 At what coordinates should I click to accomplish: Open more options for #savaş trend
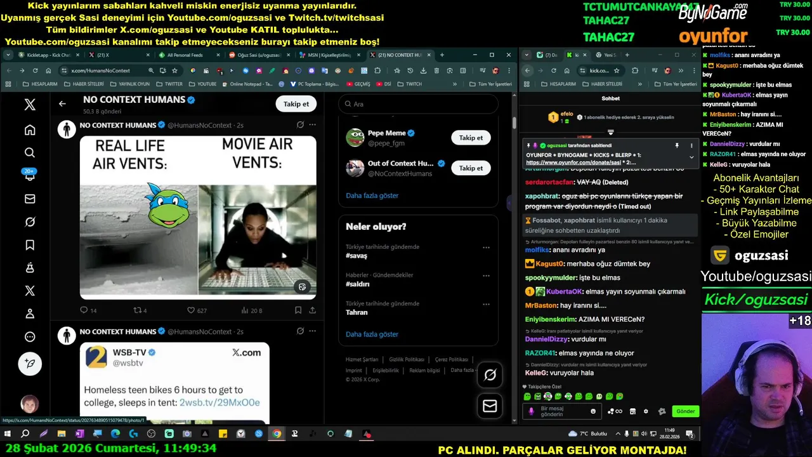coord(486,248)
